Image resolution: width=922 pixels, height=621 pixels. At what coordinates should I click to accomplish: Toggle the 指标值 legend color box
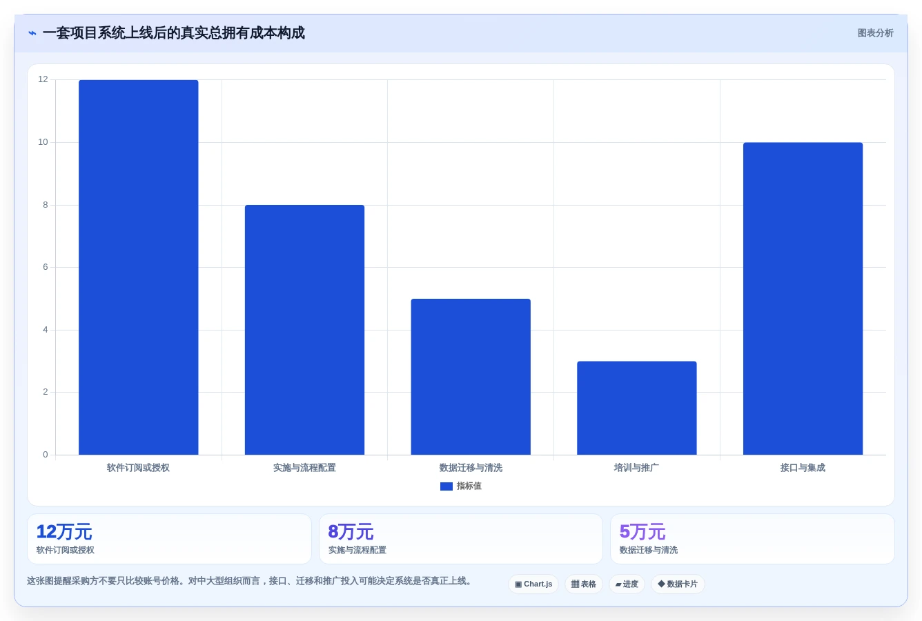[447, 486]
